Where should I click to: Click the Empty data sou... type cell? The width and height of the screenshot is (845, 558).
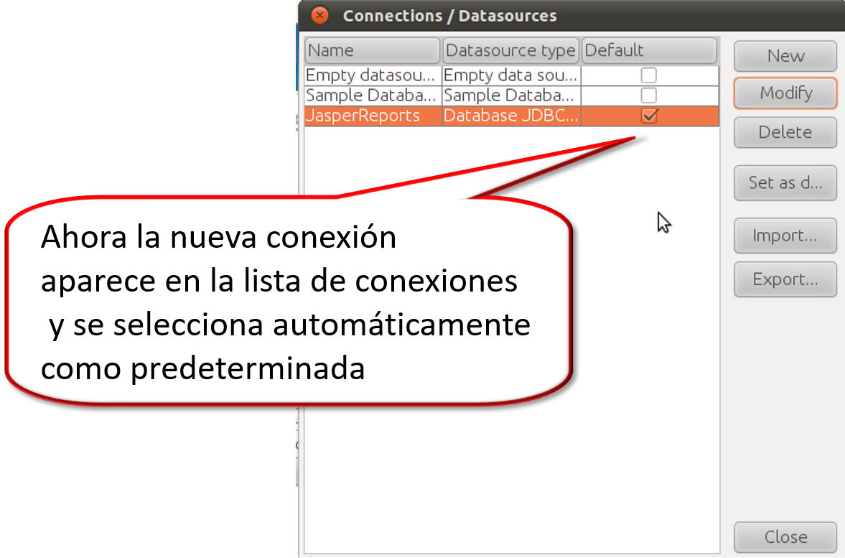point(511,75)
